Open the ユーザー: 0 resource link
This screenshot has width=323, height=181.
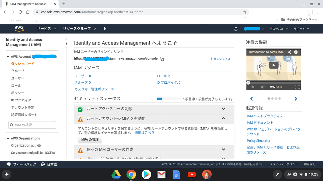tap(83, 76)
